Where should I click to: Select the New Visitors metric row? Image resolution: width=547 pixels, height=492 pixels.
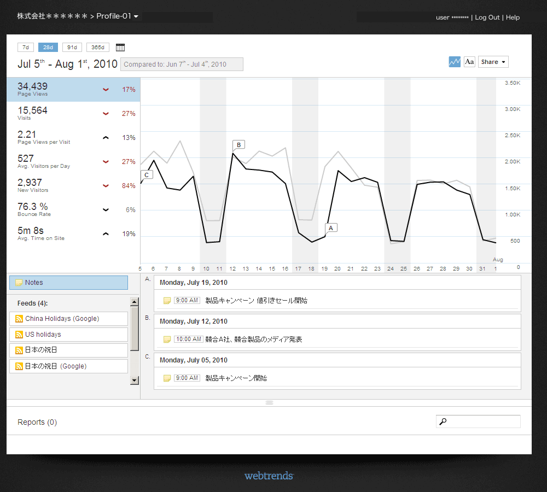tap(73, 186)
